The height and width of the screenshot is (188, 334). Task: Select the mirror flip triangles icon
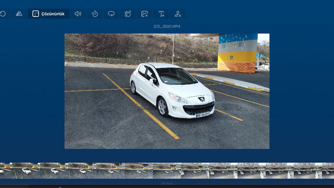tap(19, 14)
